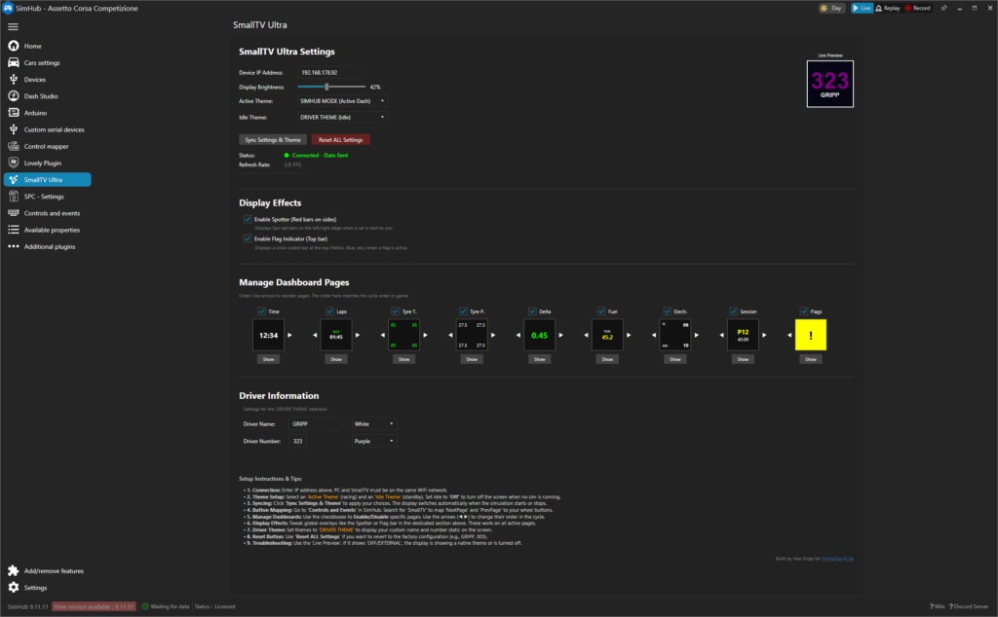
Task: Click Show button under Flags page
Action: tap(811, 359)
